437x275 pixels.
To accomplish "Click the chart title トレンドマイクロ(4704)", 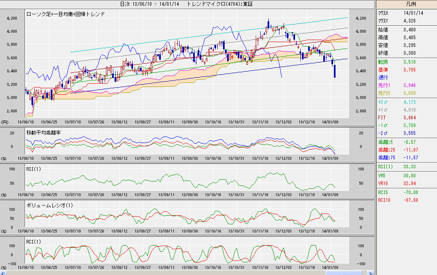I will (x=219, y=4).
